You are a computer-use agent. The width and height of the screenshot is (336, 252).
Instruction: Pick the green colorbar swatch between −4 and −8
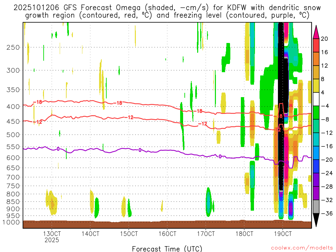coord(316,113)
